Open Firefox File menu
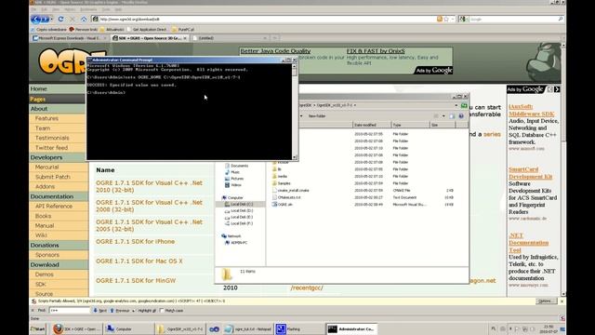Image resolution: width=595 pixels, height=335 pixels. click(x=33, y=9)
